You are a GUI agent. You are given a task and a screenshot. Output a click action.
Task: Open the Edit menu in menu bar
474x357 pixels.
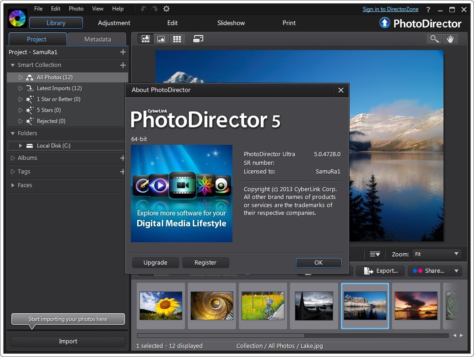[56, 9]
